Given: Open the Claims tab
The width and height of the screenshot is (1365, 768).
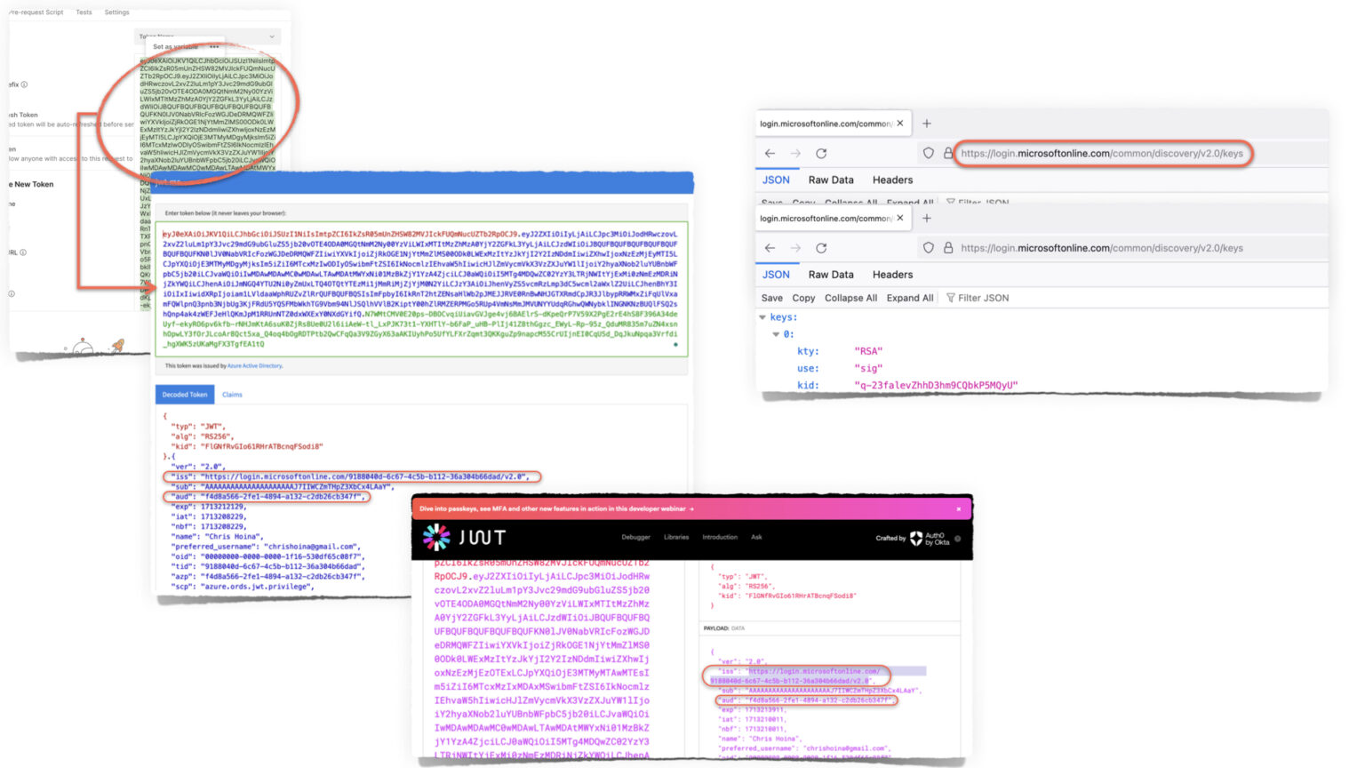Looking at the screenshot, I should point(232,395).
